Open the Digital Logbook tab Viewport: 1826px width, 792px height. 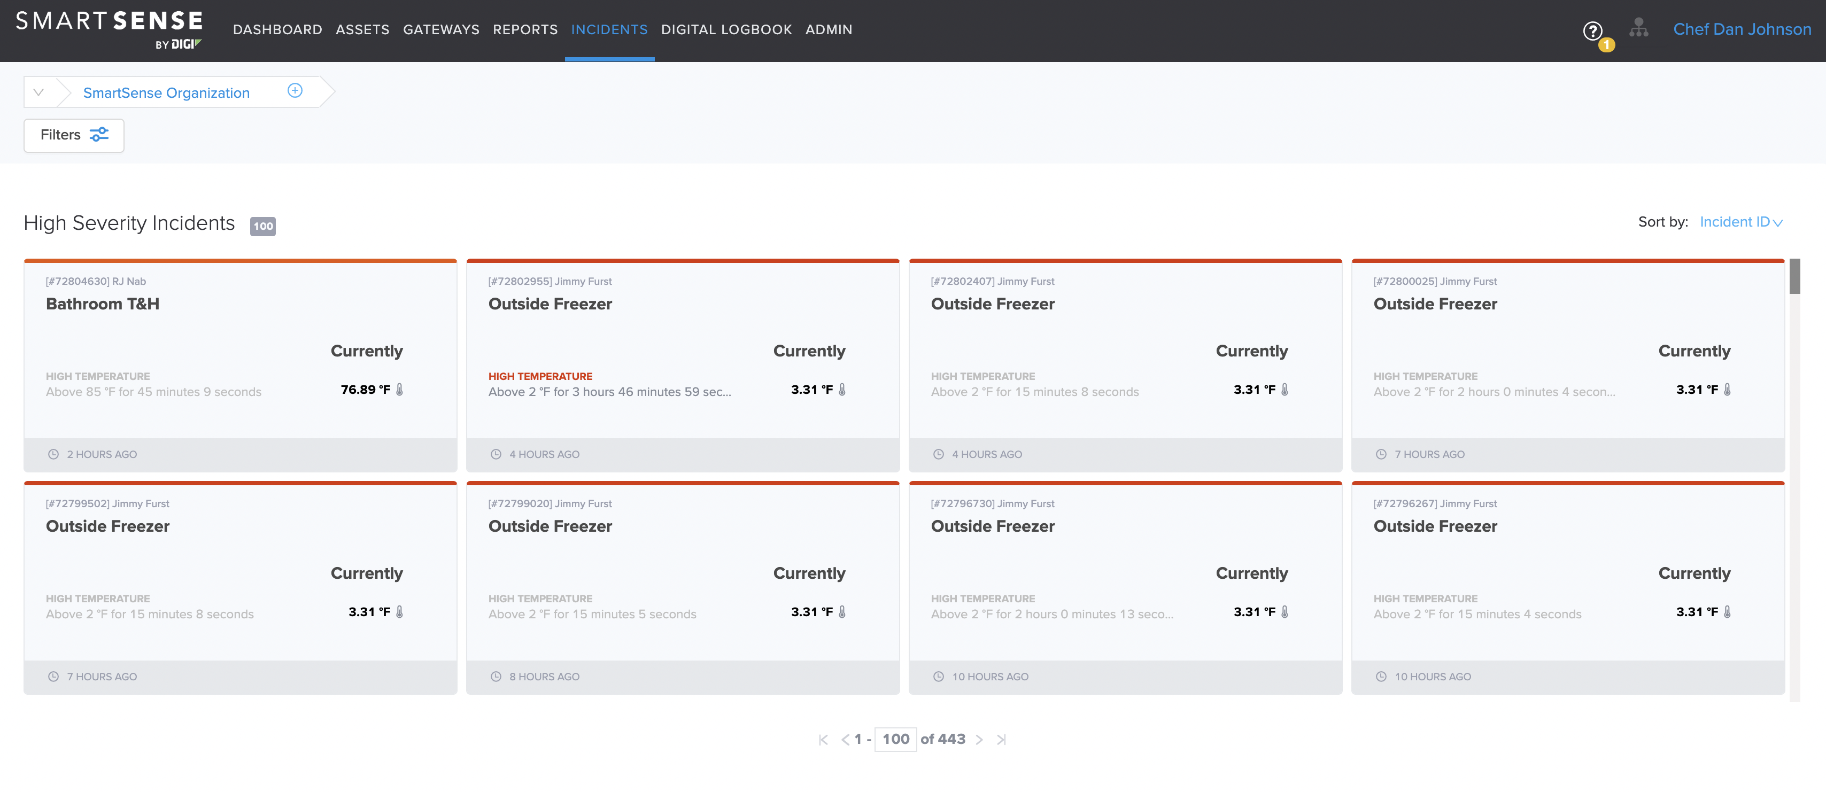coord(726,30)
